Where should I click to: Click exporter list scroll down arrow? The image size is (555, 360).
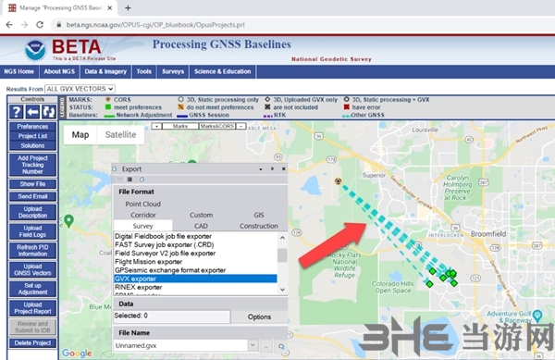pos(282,290)
